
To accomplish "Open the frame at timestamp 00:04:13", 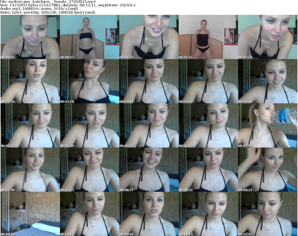I will click(208, 81).
